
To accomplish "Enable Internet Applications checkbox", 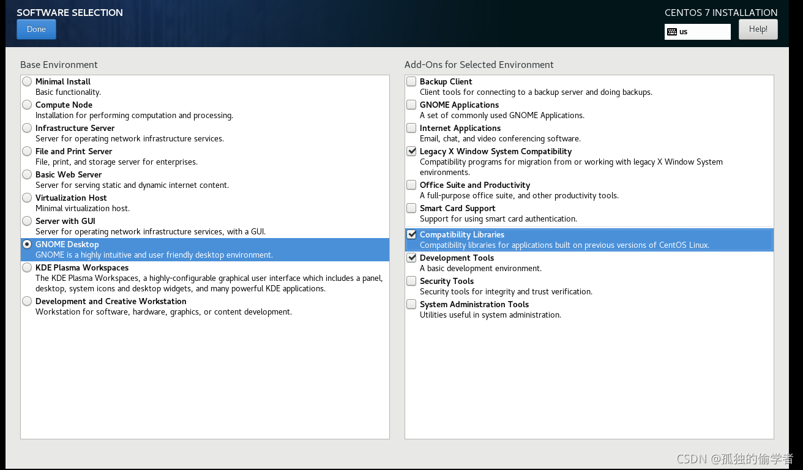I will pyautogui.click(x=411, y=128).
